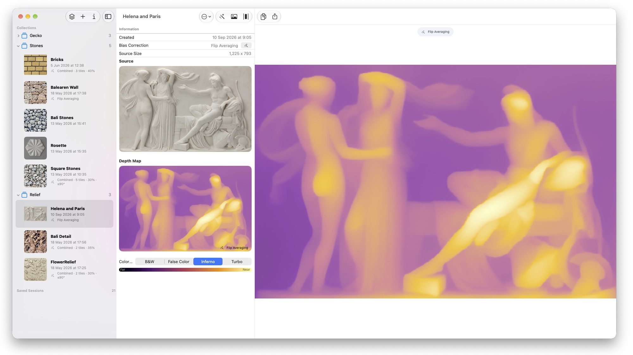Click the small Depth Map preview
Image resolution: width=633 pixels, height=355 pixels.
coord(185,208)
